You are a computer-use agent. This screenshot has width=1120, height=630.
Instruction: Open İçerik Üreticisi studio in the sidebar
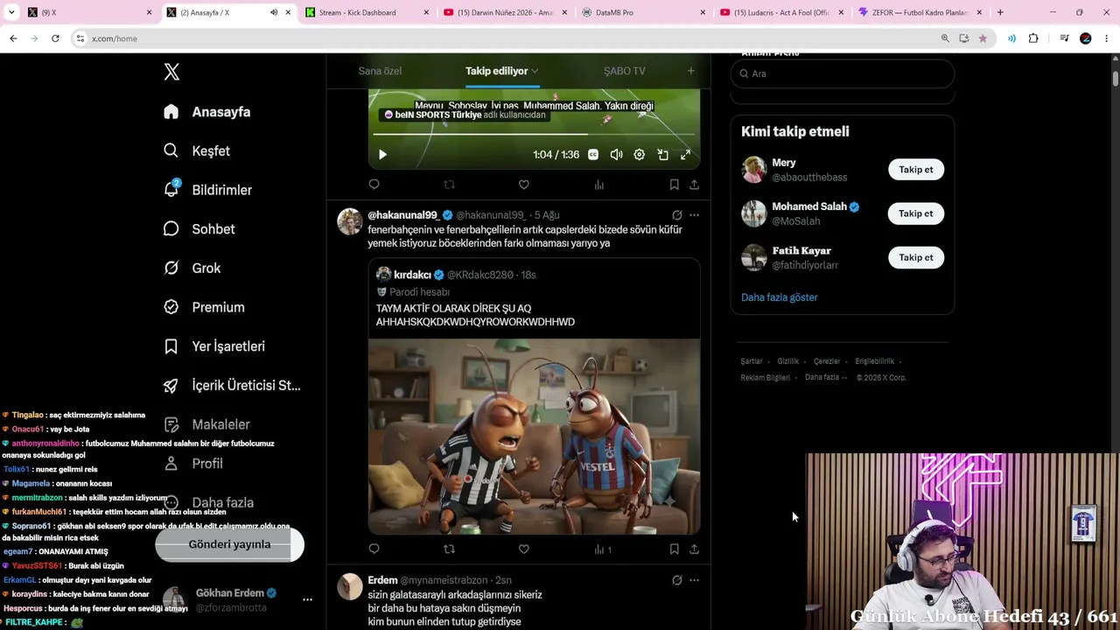(x=232, y=385)
